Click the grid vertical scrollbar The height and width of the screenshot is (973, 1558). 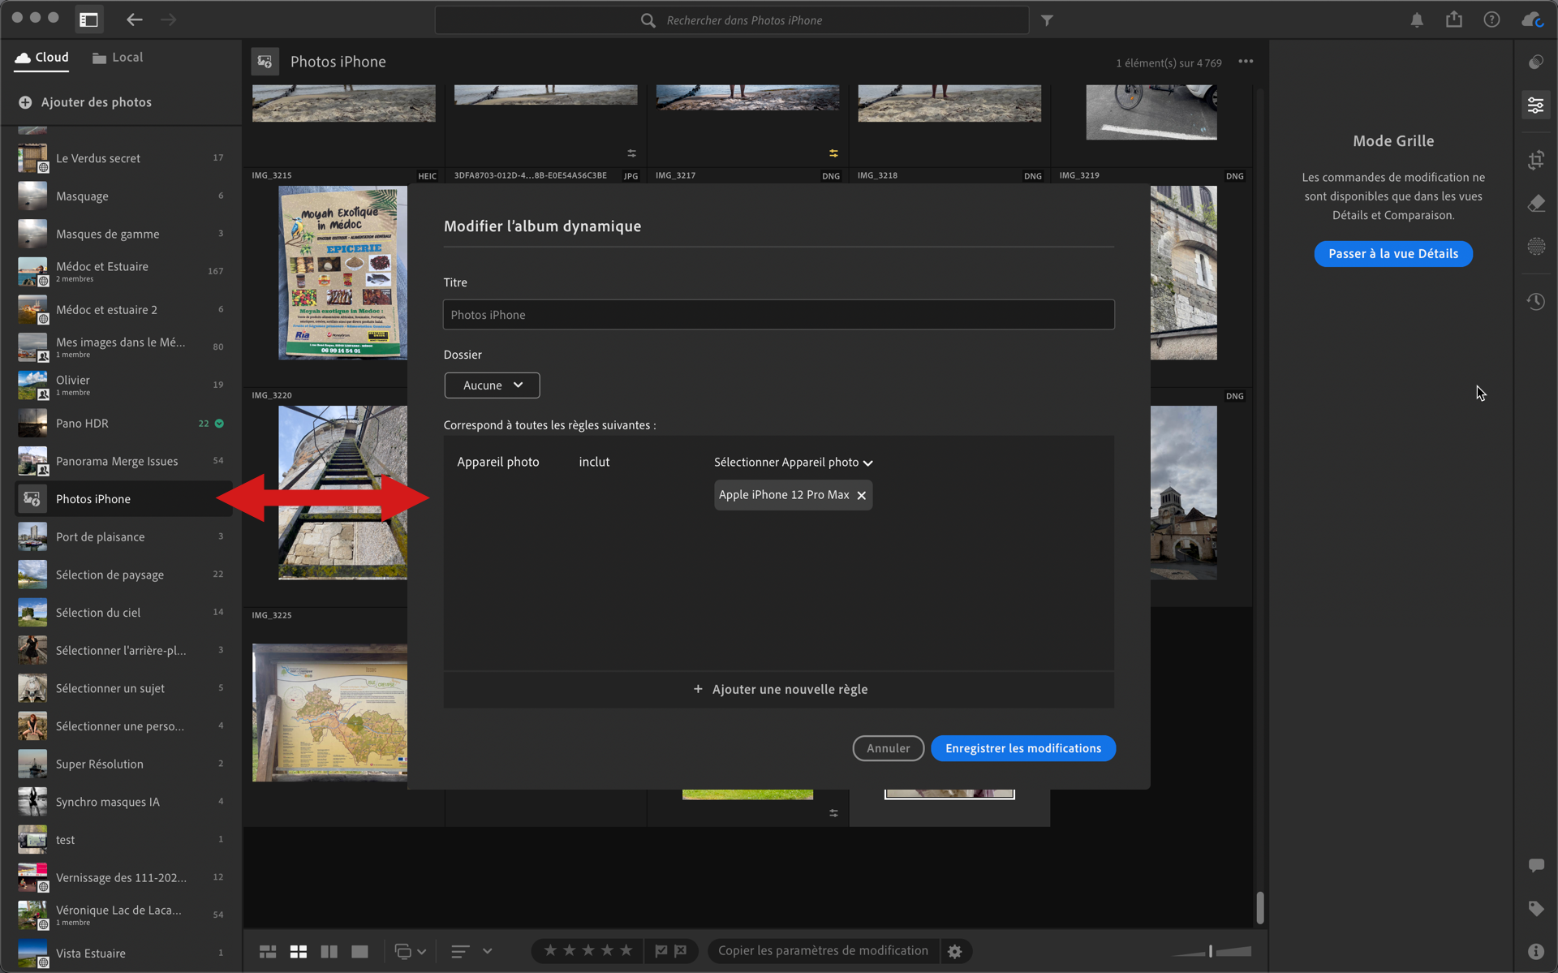pyautogui.click(x=1260, y=907)
